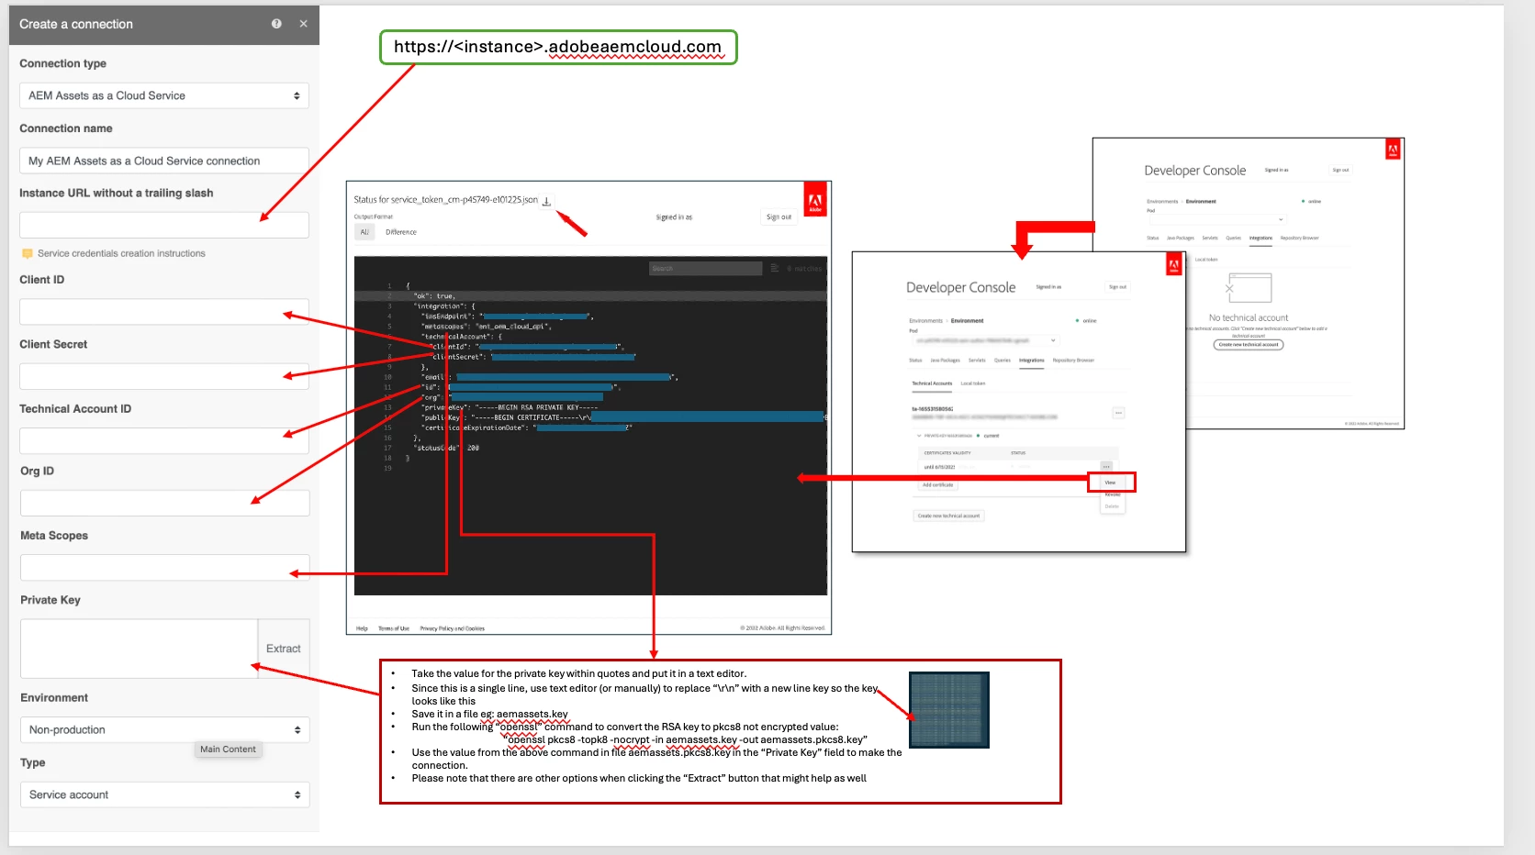Open the Environment dropdown showing Non-production
The height and width of the screenshot is (855, 1535).
tap(164, 730)
